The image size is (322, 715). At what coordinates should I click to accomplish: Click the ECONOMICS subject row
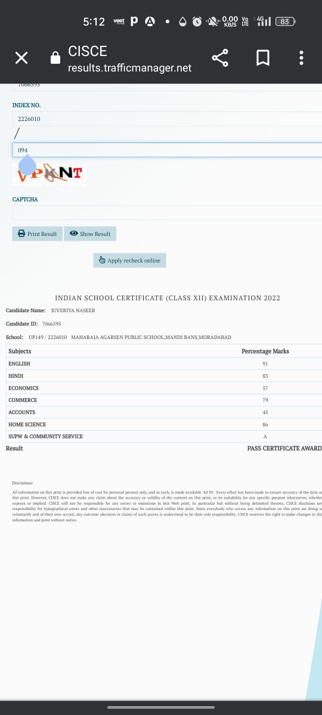tap(164, 388)
